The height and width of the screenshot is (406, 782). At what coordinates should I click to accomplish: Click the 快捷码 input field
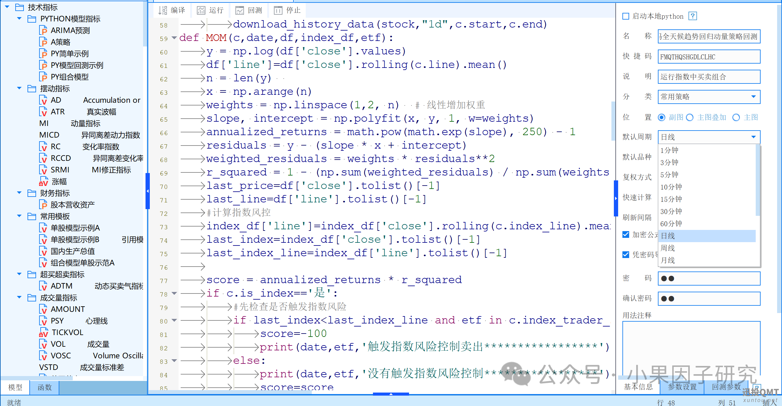click(x=709, y=57)
